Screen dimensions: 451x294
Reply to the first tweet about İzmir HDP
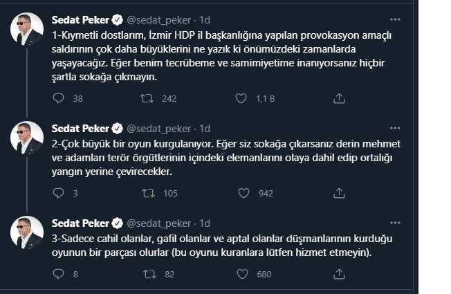pyautogui.click(x=58, y=98)
